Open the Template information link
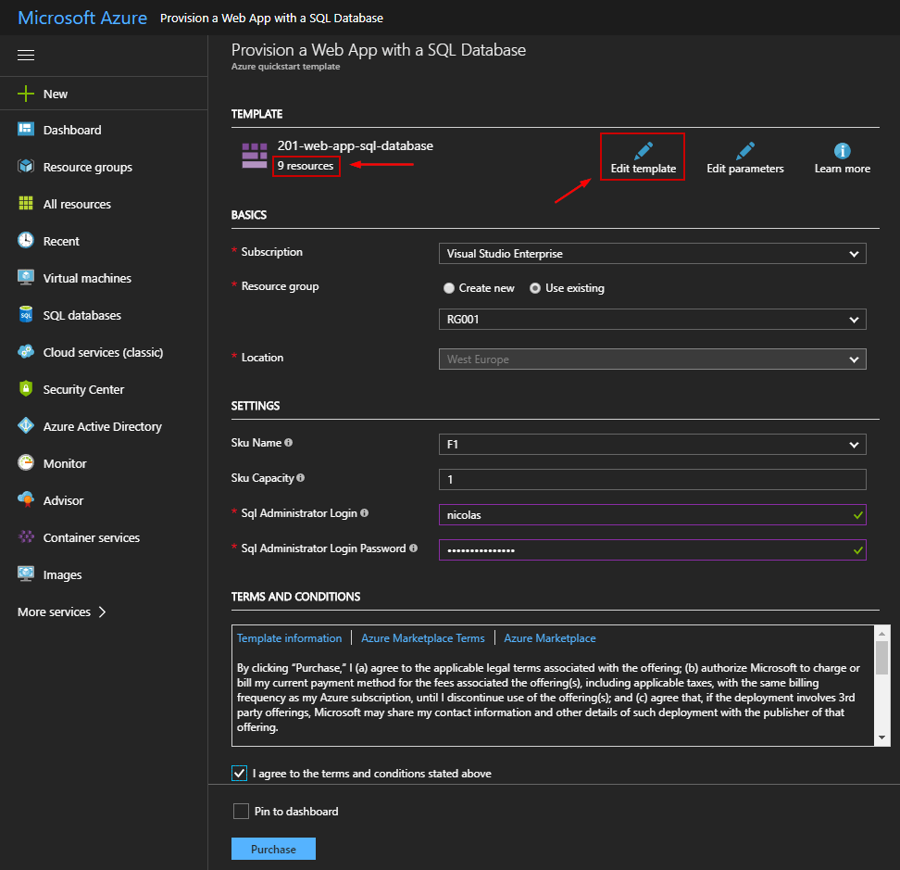 (x=289, y=638)
